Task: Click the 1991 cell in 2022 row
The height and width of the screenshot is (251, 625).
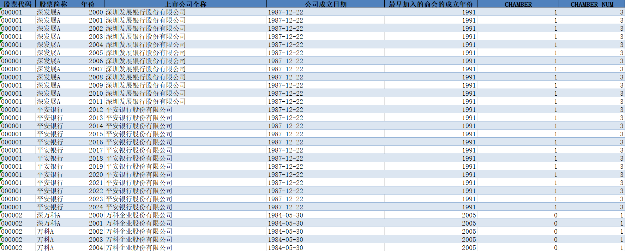Action: tap(469, 191)
